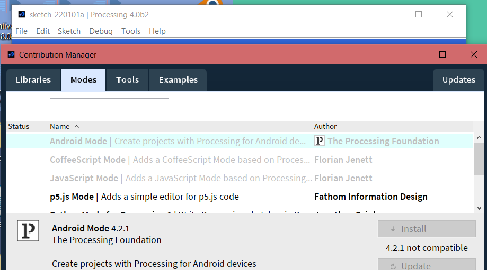Open the Help menu
The width and height of the screenshot is (487, 270).
[157, 31]
